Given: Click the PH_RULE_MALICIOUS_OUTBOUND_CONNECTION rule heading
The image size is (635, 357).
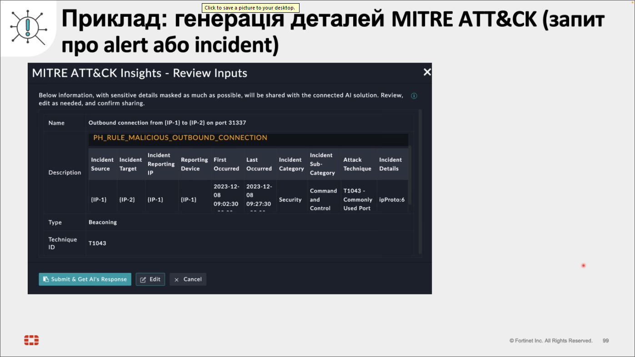Looking at the screenshot, I should [180, 138].
